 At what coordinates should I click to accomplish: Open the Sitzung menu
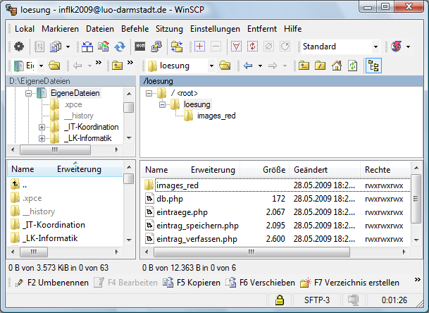click(x=169, y=29)
